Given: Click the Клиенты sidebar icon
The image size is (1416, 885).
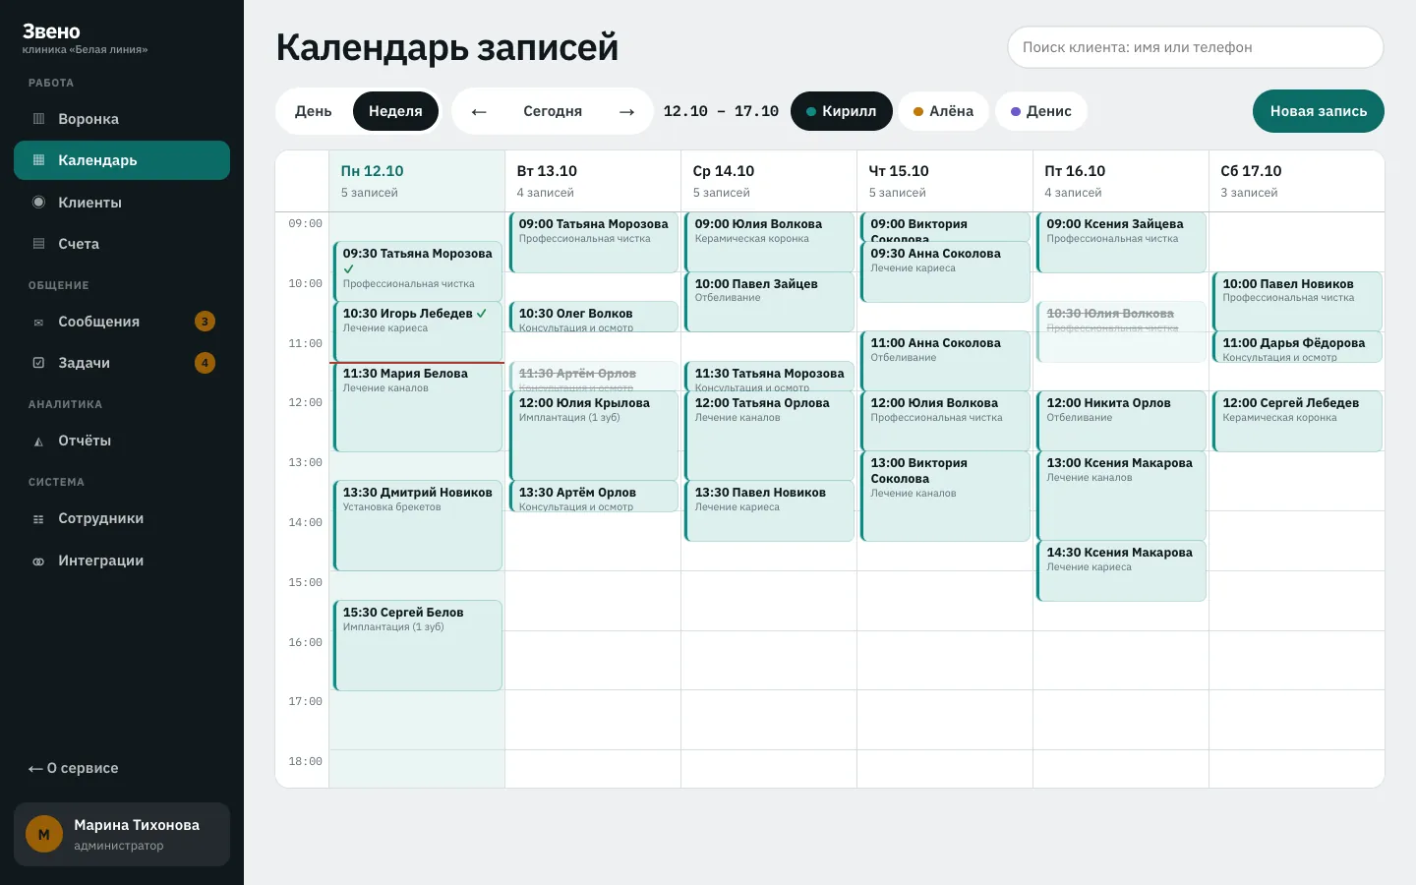Looking at the screenshot, I should [38, 203].
